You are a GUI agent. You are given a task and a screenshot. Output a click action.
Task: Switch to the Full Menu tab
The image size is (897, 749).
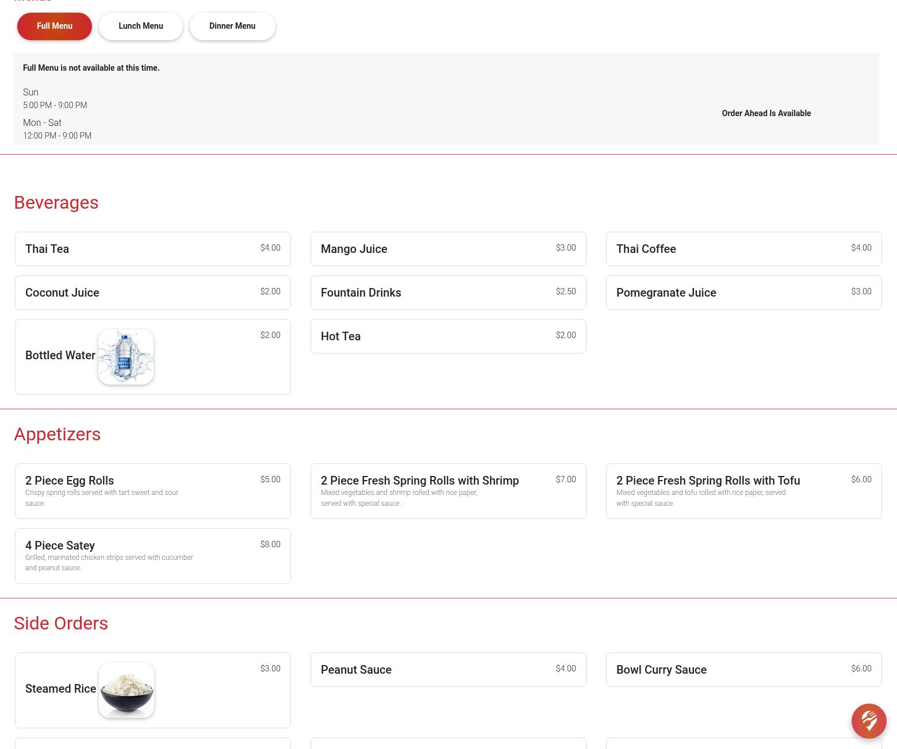point(55,26)
